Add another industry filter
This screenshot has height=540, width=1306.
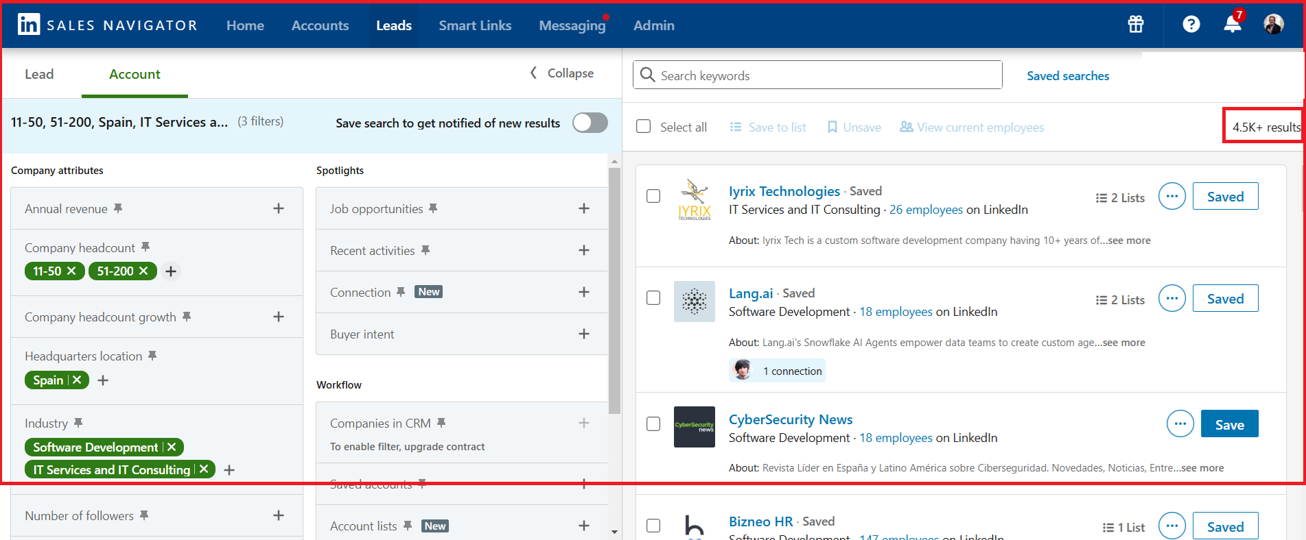tap(229, 470)
